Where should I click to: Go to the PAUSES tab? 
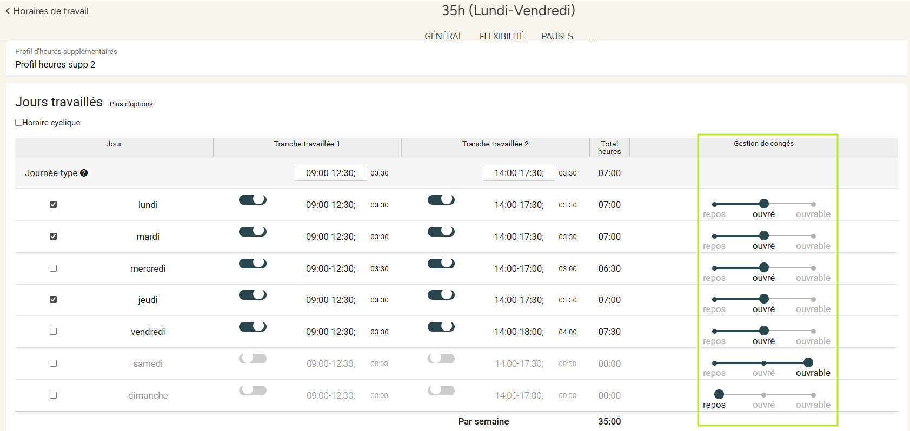click(x=557, y=36)
